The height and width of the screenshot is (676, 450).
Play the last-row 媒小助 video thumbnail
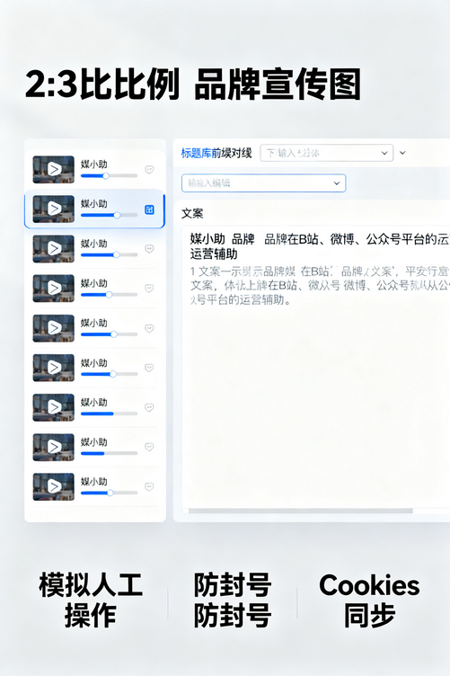(53, 486)
